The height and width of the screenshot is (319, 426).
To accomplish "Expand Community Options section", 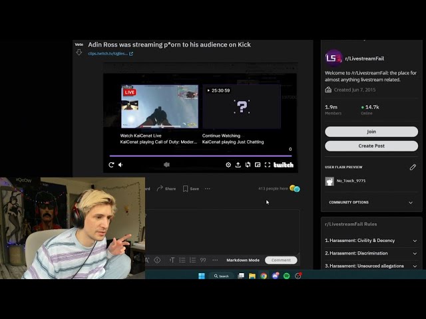I will tap(371, 202).
